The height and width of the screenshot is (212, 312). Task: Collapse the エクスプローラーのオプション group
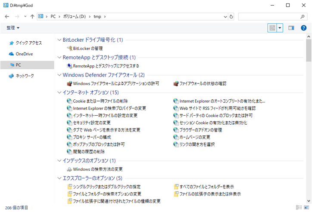pyautogui.click(x=59, y=178)
